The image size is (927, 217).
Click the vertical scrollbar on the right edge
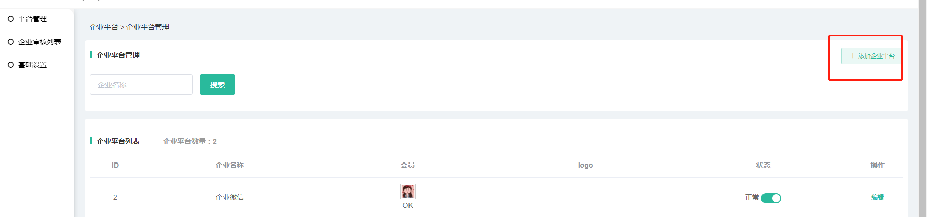pyautogui.click(x=922, y=108)
